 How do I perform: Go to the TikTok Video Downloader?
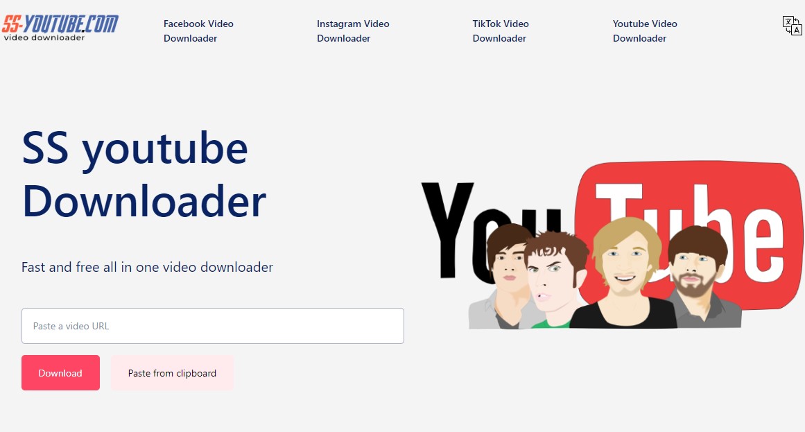[x=499, y=31]
